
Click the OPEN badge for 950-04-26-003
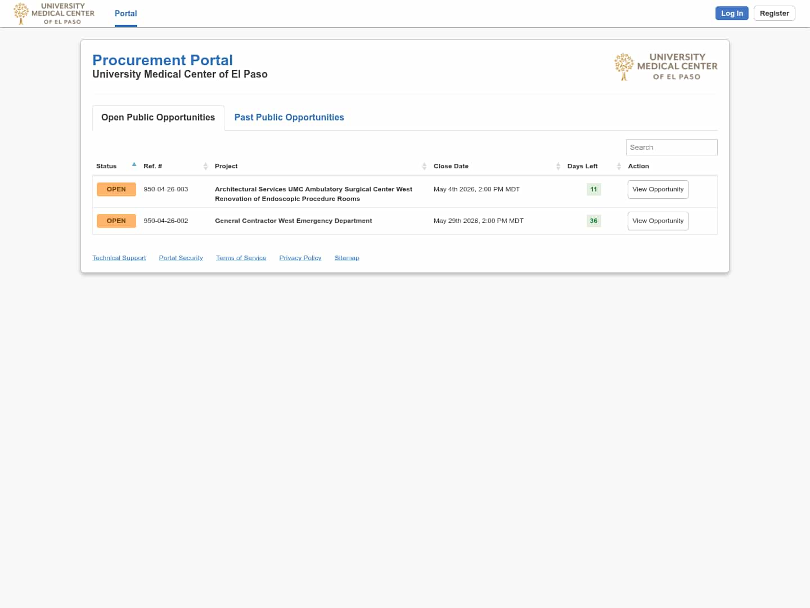pos(116,189)
